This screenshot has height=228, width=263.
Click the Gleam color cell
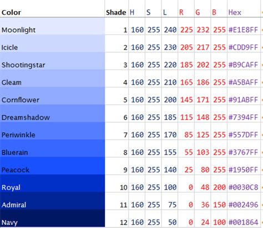pyautogui.click(x=52, y=78)
